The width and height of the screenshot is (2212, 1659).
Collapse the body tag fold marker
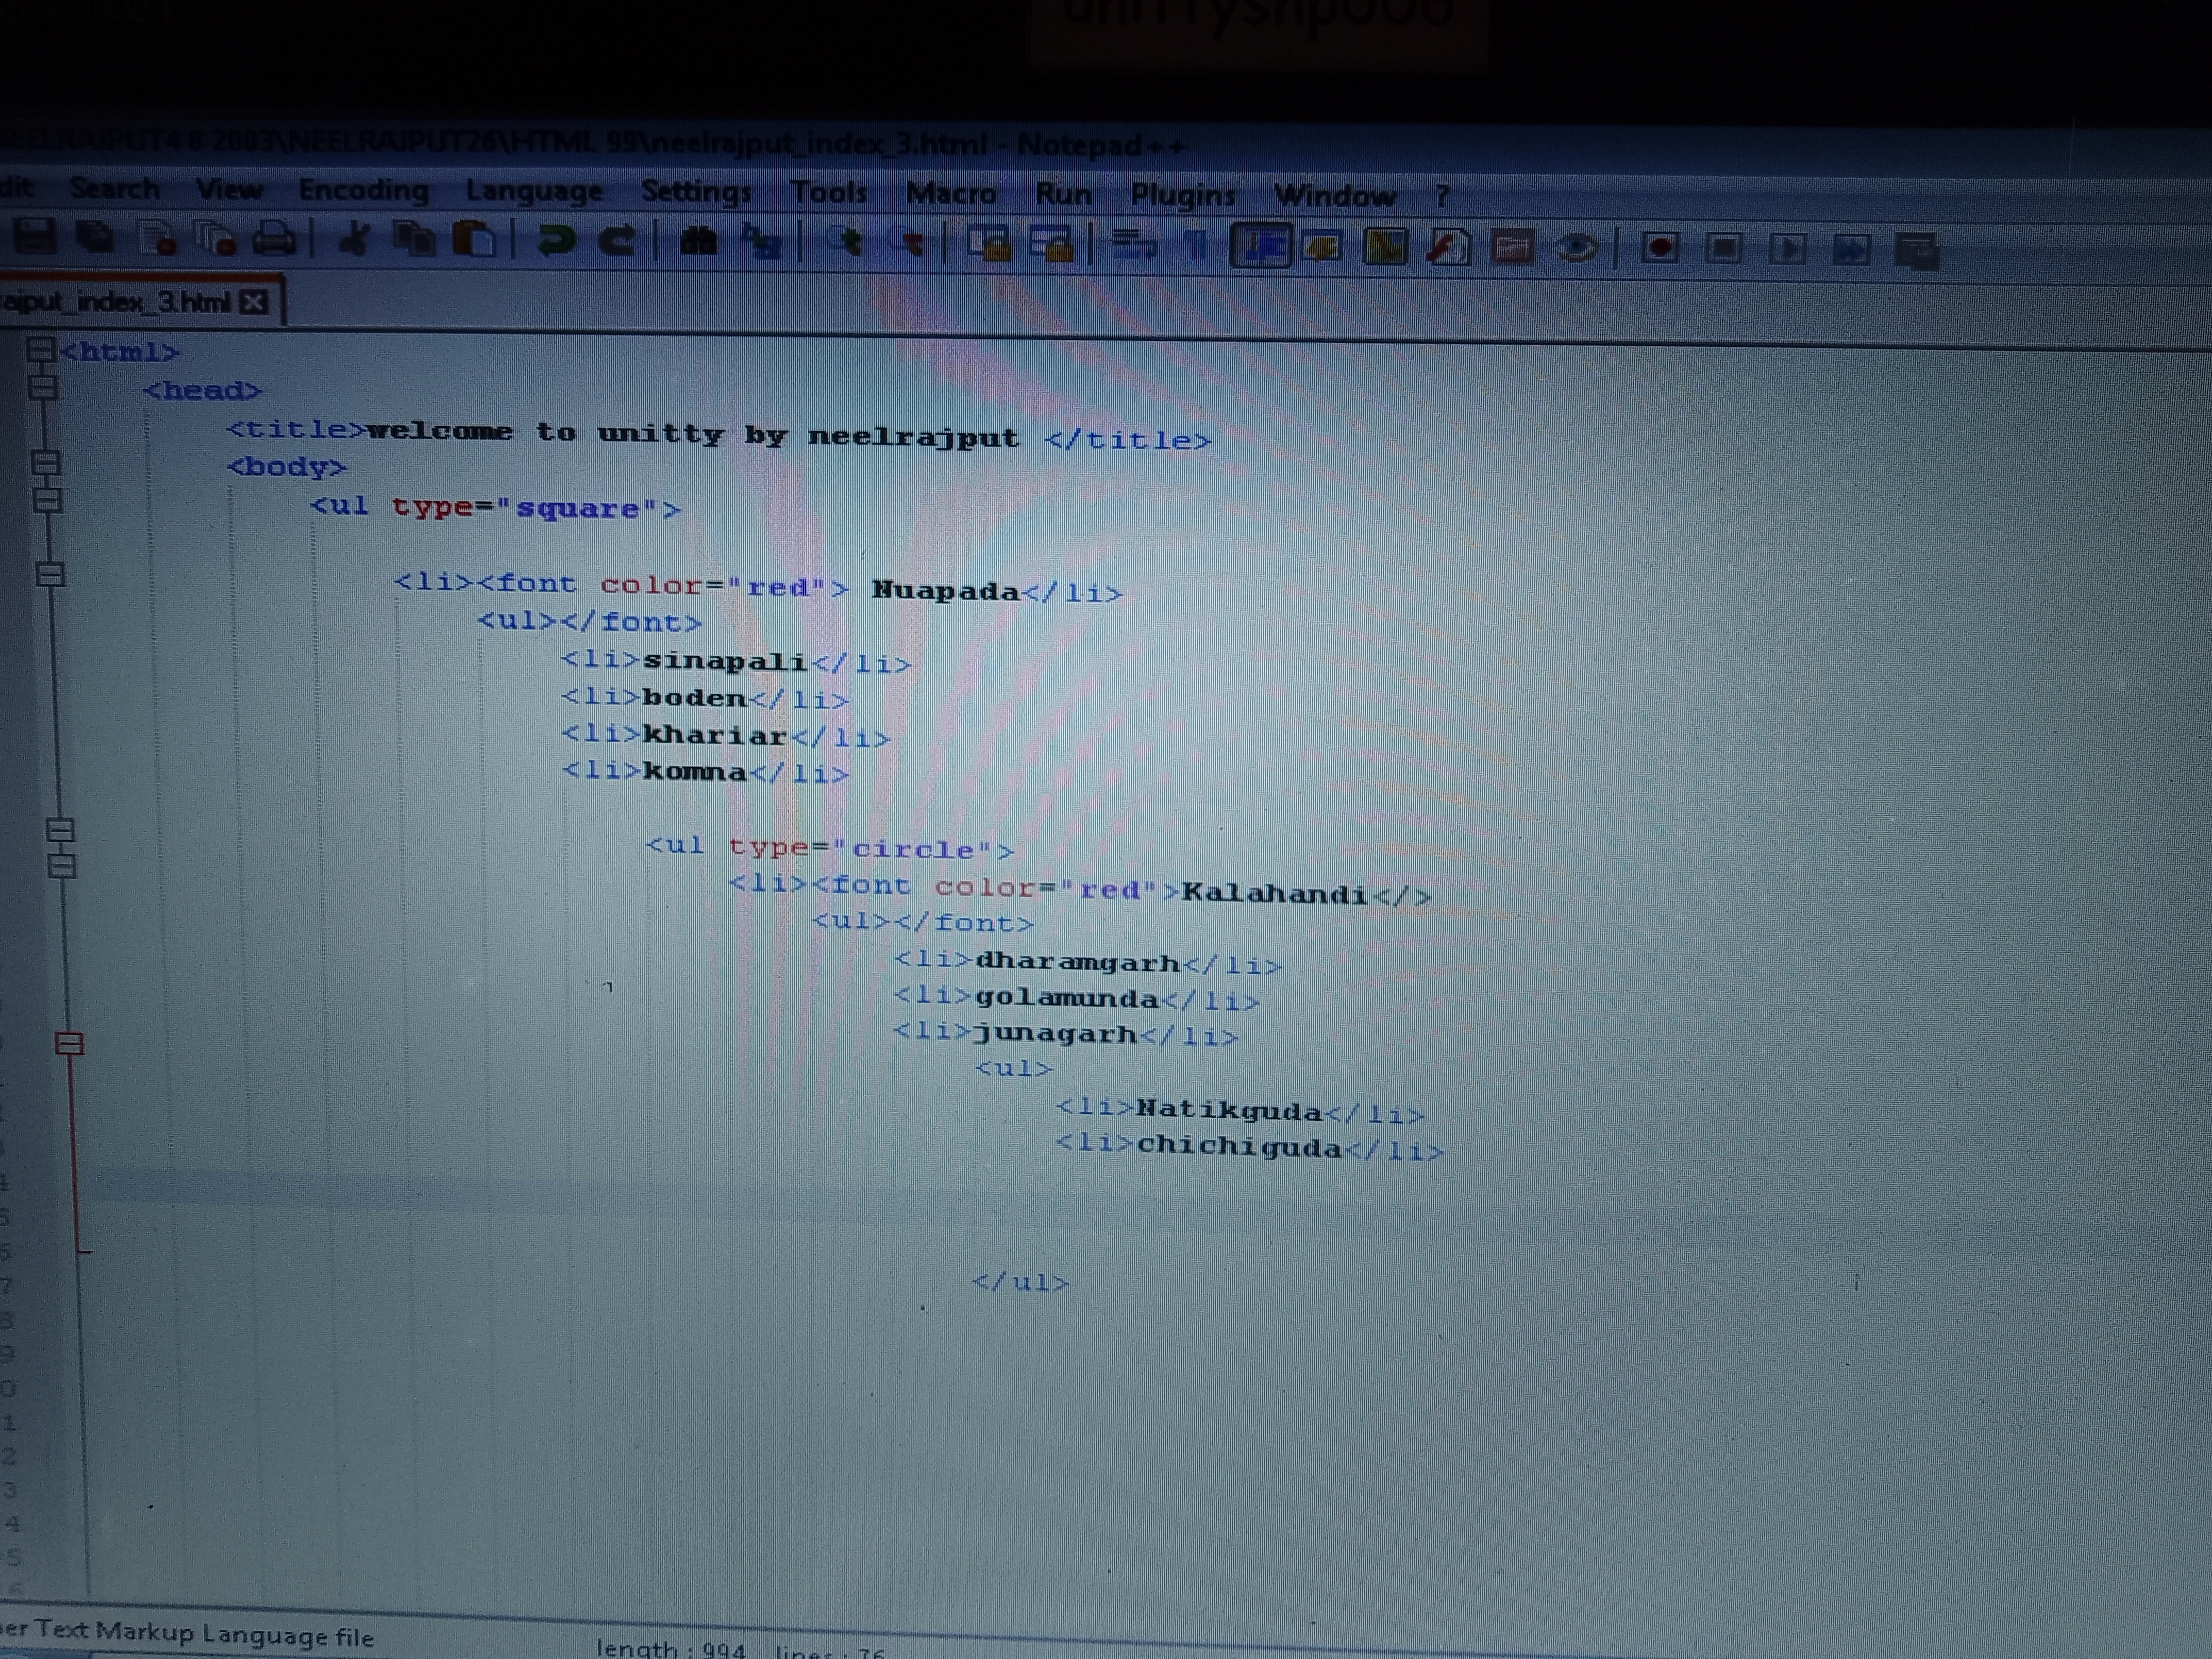46,462
